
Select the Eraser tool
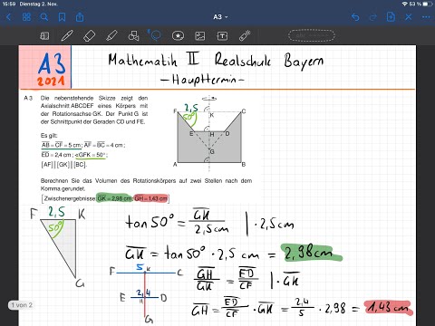pos(90,36)
